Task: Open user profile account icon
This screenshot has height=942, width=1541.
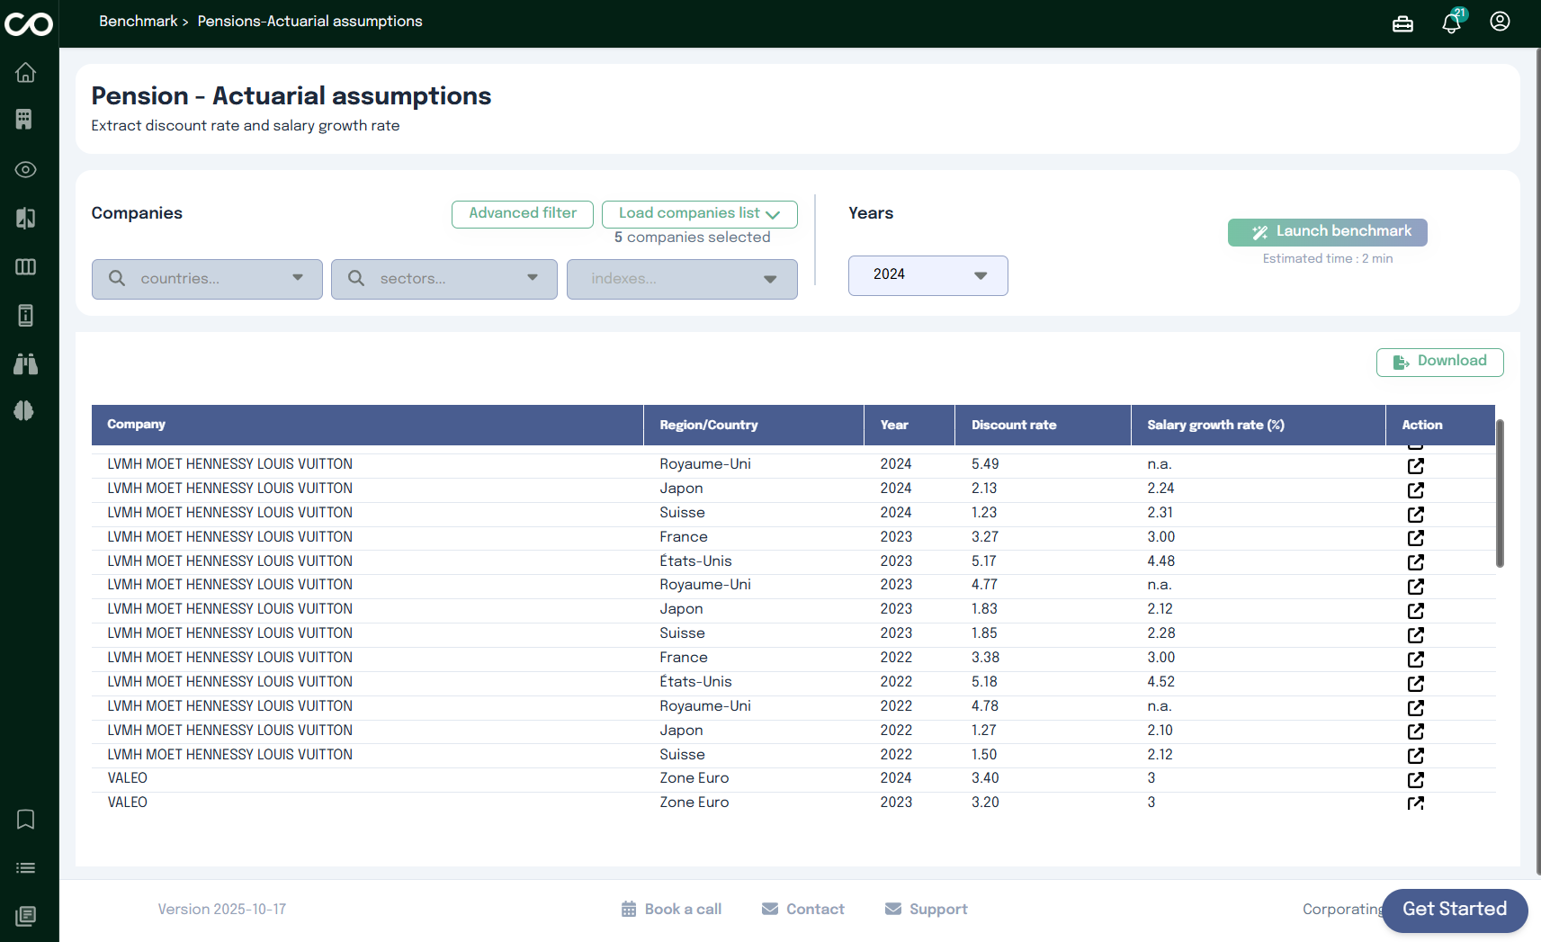Action: 1500,22
